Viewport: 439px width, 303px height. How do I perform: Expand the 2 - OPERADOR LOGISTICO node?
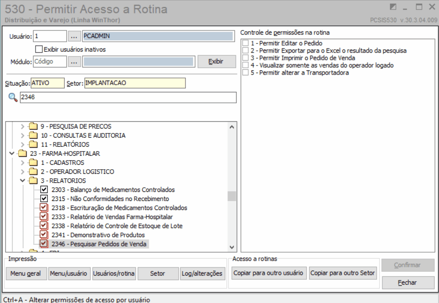[23, 171]
